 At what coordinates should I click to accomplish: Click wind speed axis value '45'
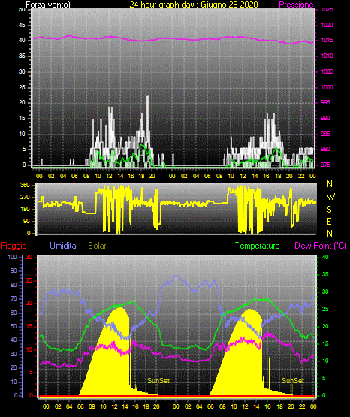click(22, 25)
